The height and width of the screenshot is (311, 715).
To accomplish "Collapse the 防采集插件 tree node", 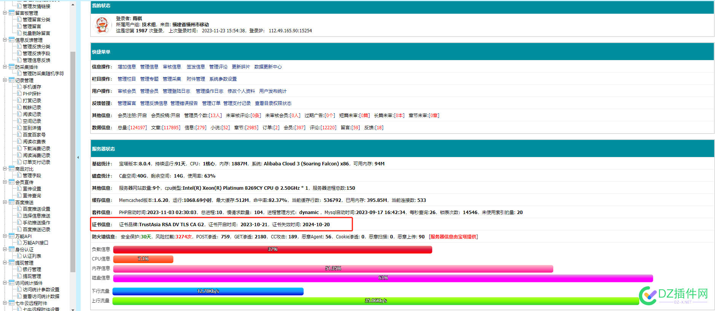I will click(x=5, y=67).
